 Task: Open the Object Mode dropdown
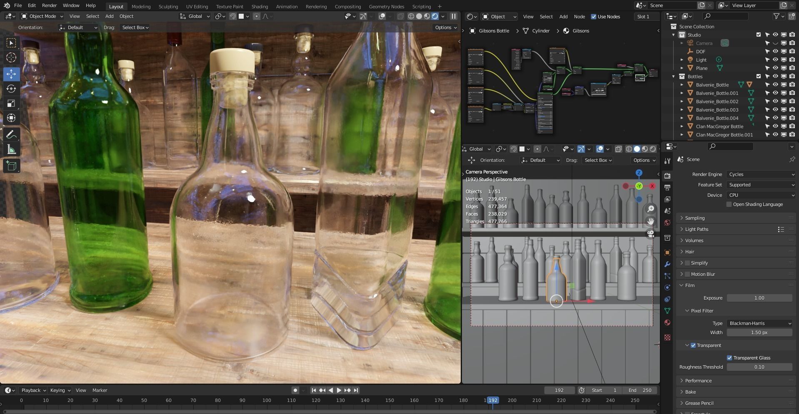pyautogui.click(x=42, y=16)
